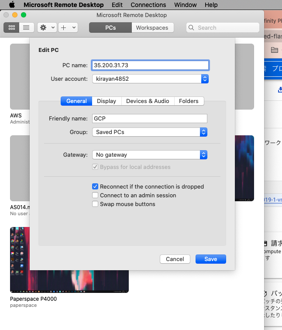Viewport: 282px width, 330px height.
Task: Open the Edit menu
Action: pos(117,5)
